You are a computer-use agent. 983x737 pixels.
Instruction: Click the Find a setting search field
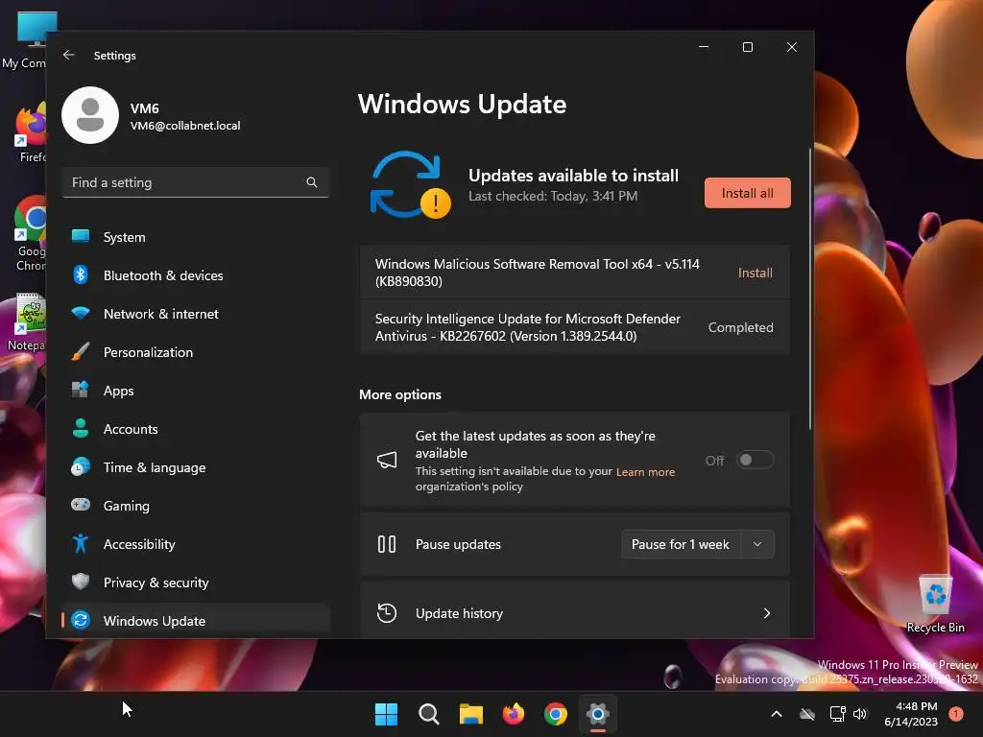pyautogui.click(x=196, y=182)
